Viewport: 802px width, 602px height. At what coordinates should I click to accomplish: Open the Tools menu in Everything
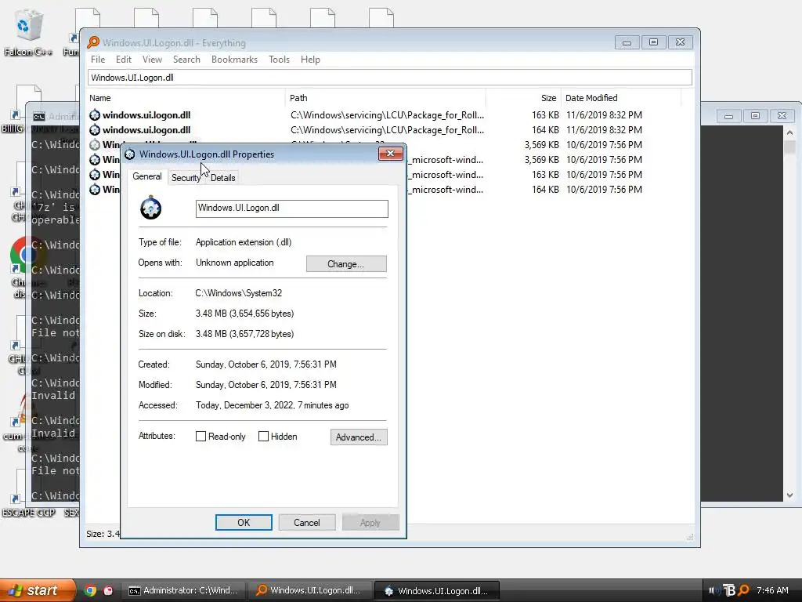tap(279, 60)
